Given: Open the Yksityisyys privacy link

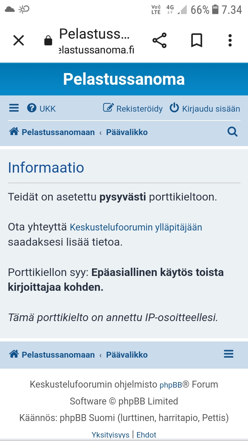Looking at the screenshot, I should [110, 435].
